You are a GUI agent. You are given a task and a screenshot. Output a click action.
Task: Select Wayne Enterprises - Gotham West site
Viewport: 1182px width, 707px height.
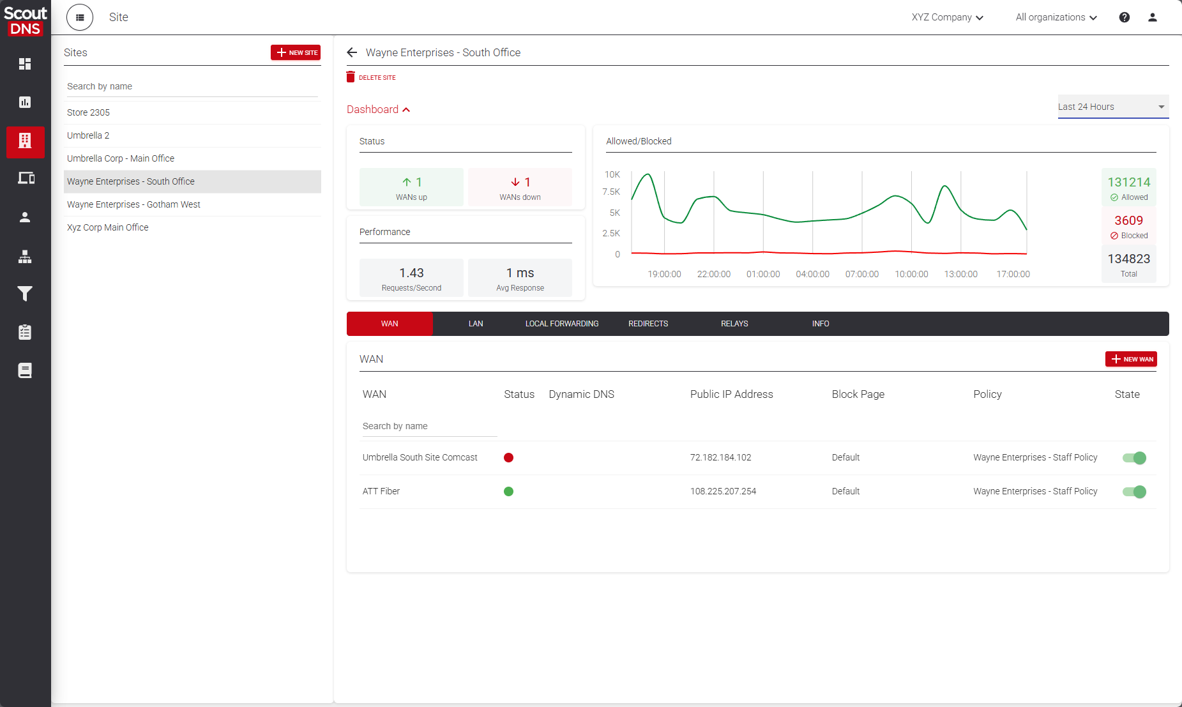click(x=192, y=204)
